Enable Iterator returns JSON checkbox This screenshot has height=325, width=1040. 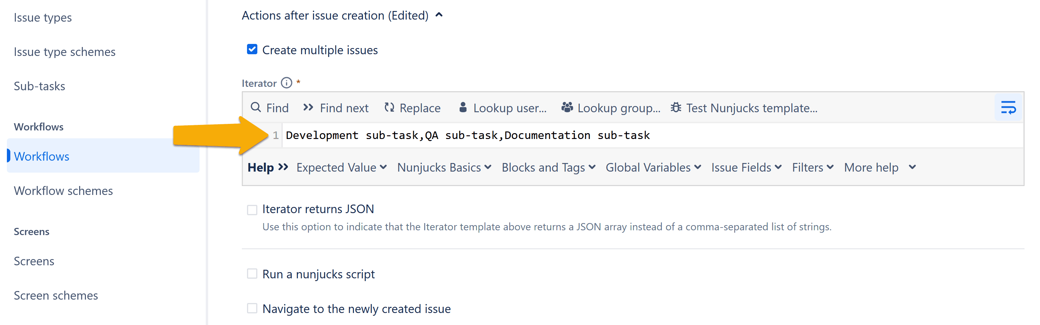[252, 209]
